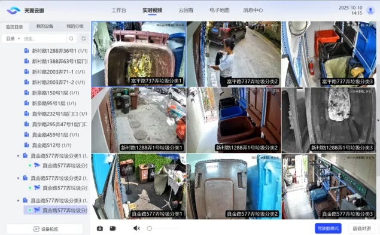Toggle the muted speaker icon

pos(136,228)
